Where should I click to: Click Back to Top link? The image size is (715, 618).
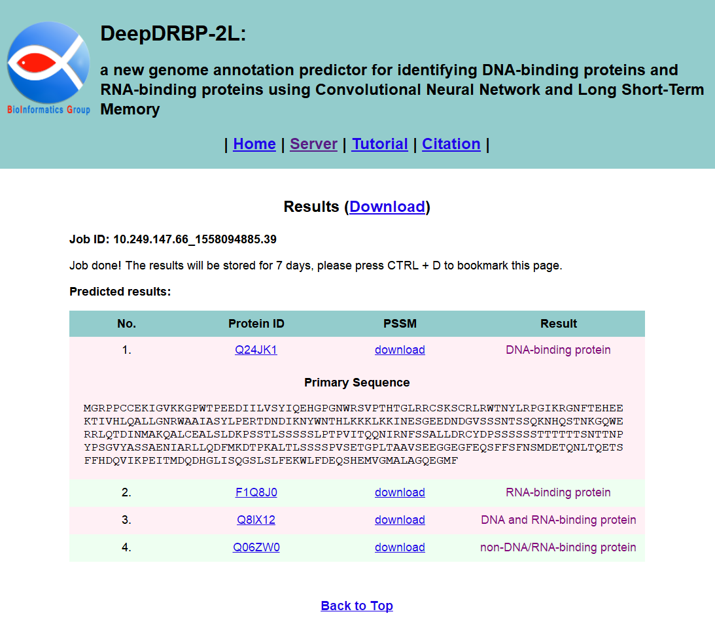click(357, 606)
